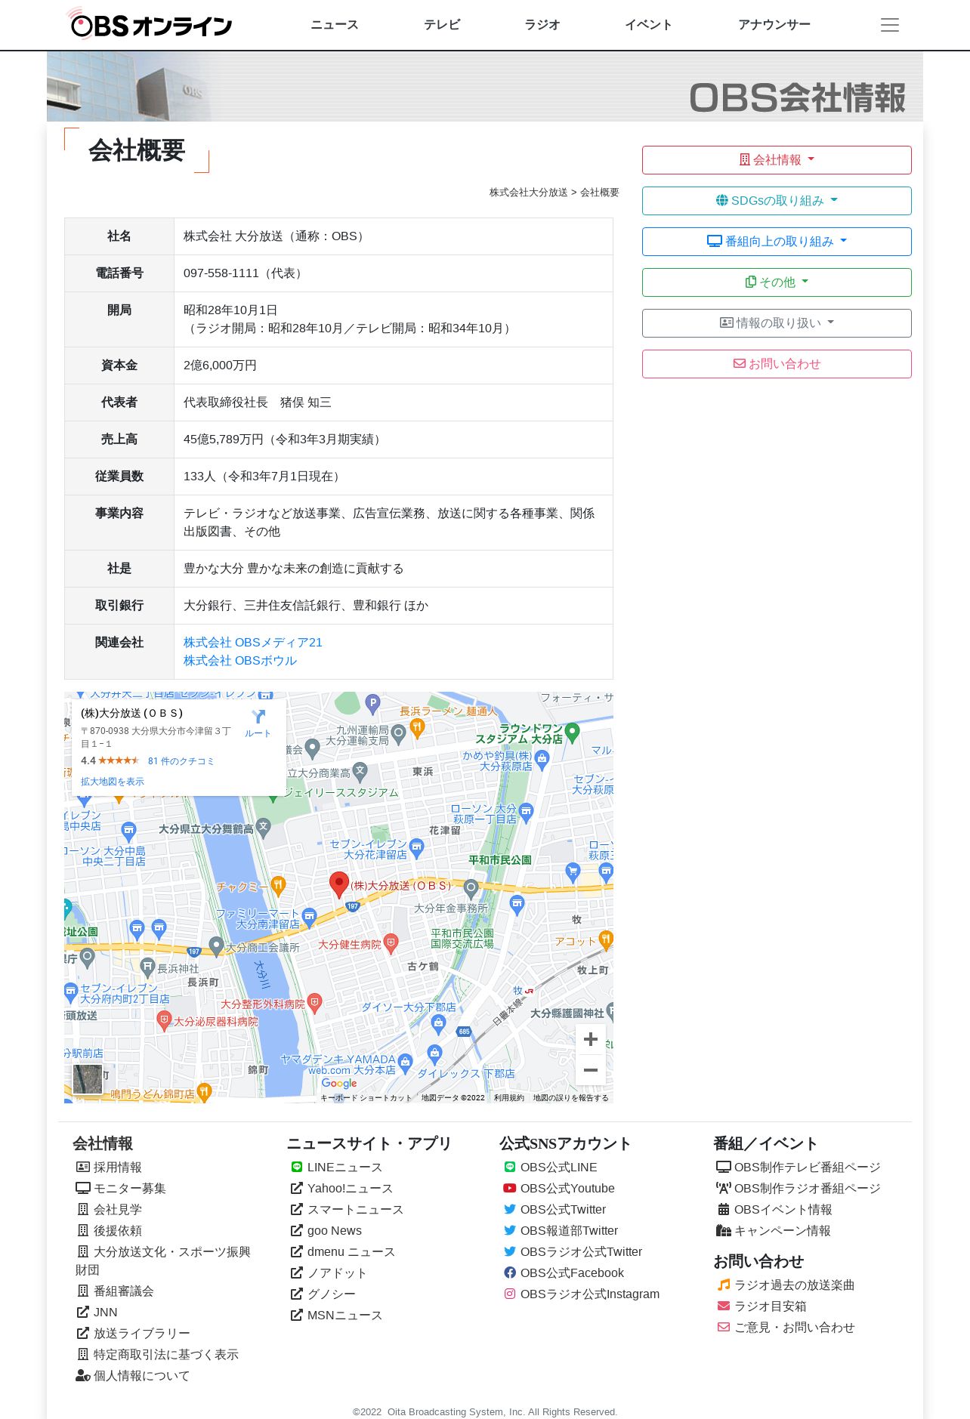Screen dimensions: 970x1419
Task: Zoom out on the map
Action: [591, 1070]
